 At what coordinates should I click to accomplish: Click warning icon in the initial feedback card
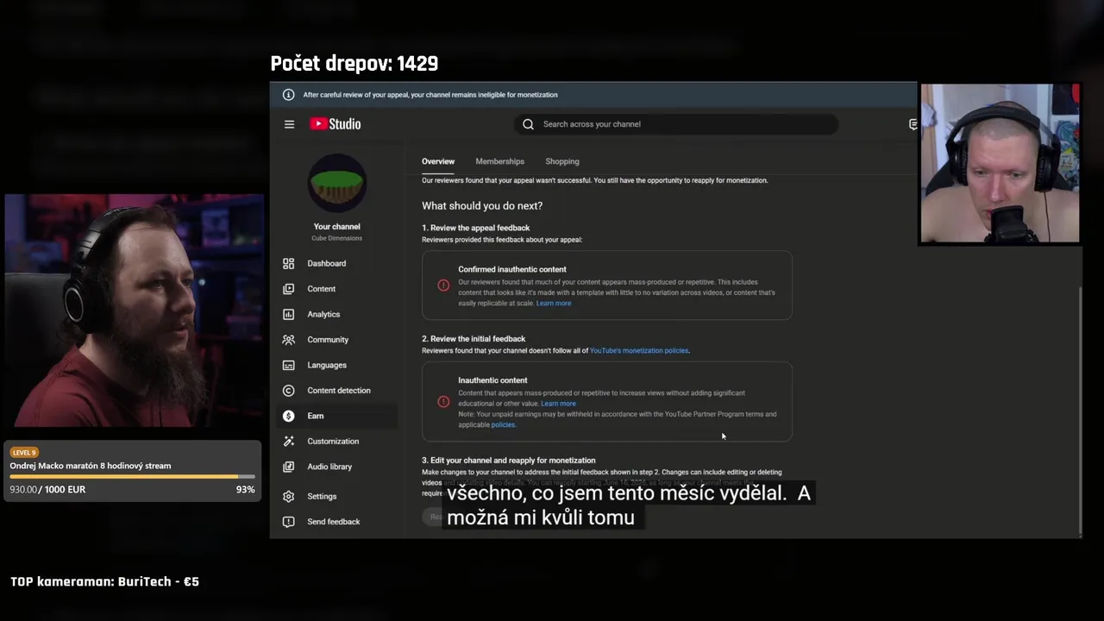tap(443, 402)
